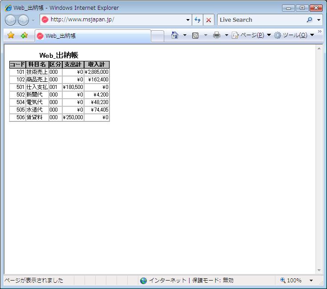Click the Print icon
The height and width of the screenshot is (289, 327).
(217, 35)
